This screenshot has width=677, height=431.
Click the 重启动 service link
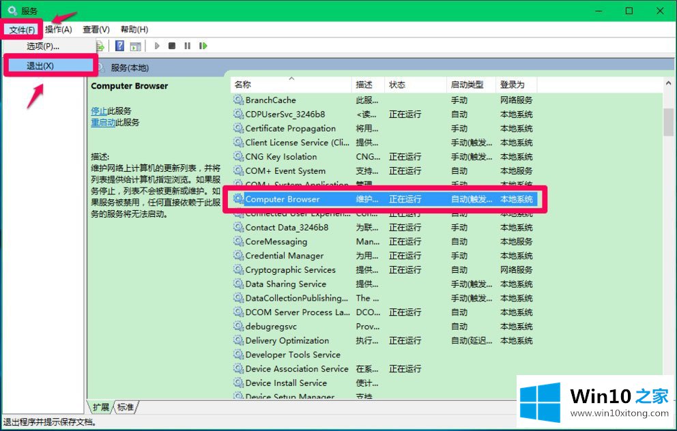pos(103,123)
